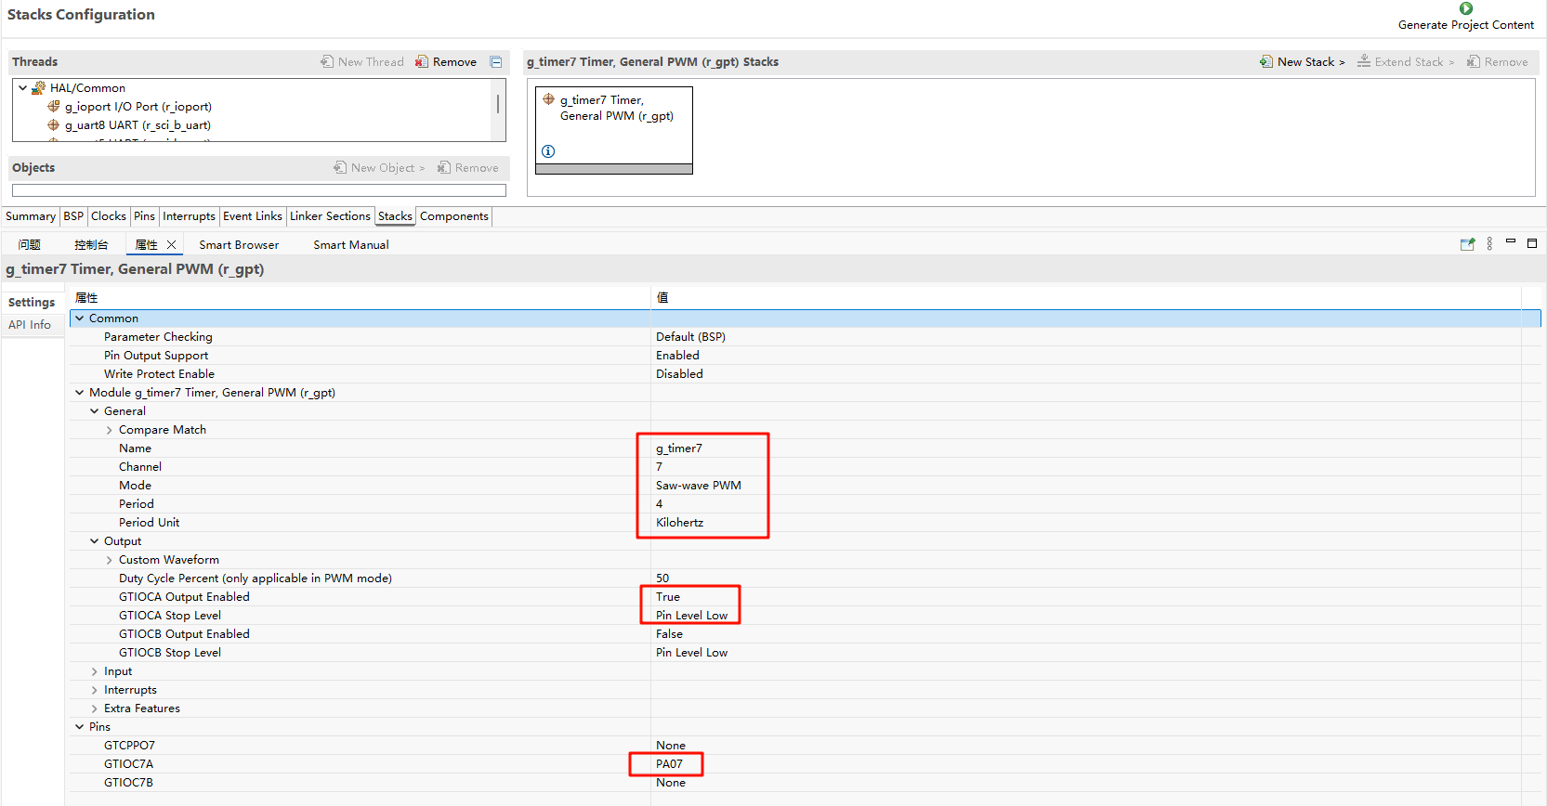Collapse the Module g_timer7 group
The height and width of the screenshot is (806, 1547).
80,393
